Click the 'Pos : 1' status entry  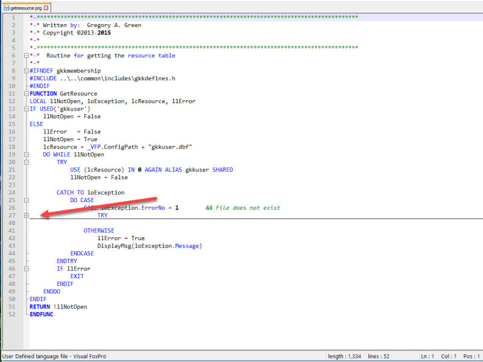click(x=472, y=356)
